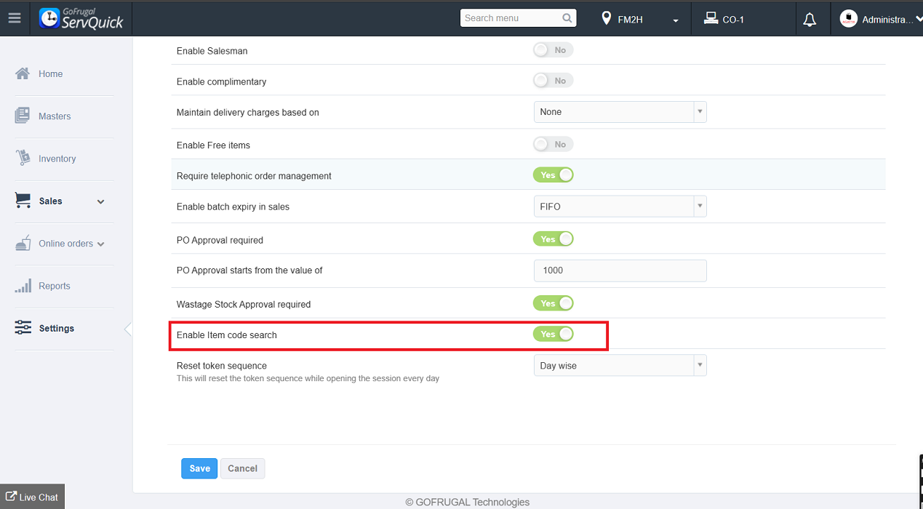Screen dimensions: 923x509
Task: Toggle Wastage Stock Approval required switch
Action: 553,303
